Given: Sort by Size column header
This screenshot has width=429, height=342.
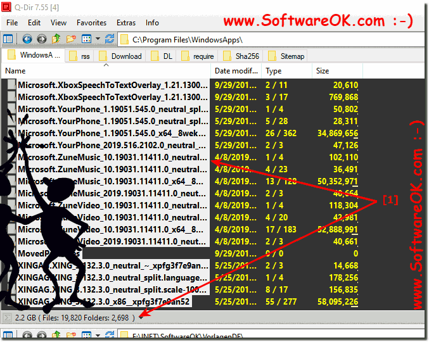Looking at the screenshot, I should pos(337,71).
